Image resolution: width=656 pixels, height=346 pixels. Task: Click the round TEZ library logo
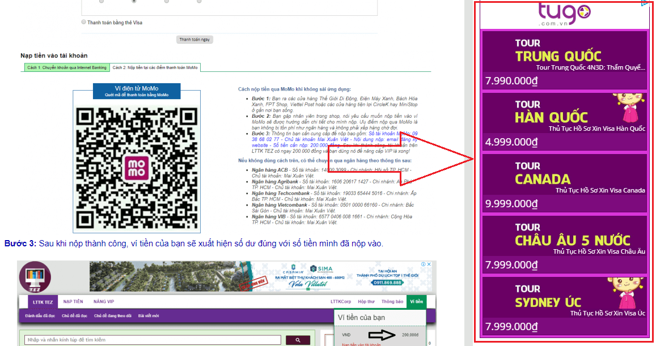[x=35, y=277]
